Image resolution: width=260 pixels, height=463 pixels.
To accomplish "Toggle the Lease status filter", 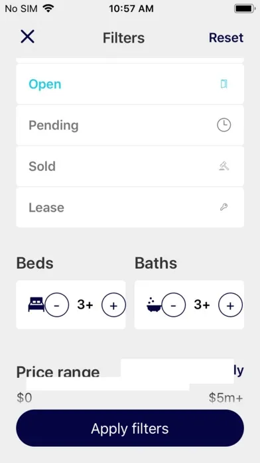I will (x=130, y=208).
